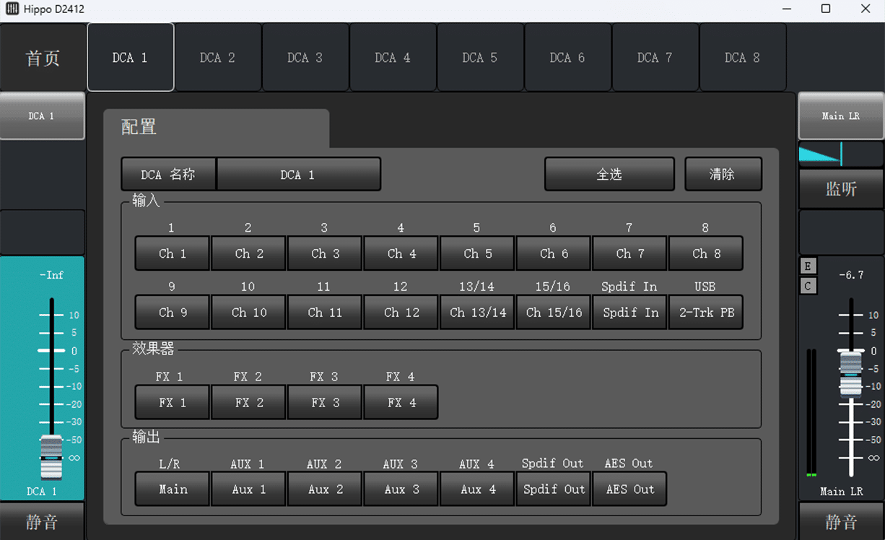Click the DCA 1 fader handle
The height and width of the screenshot is (540, 885).
[51, 458]
